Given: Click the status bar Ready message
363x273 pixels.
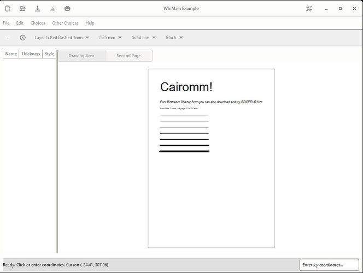Looking at the screenshot, I should pyautogui.click(x=56, y=265).
